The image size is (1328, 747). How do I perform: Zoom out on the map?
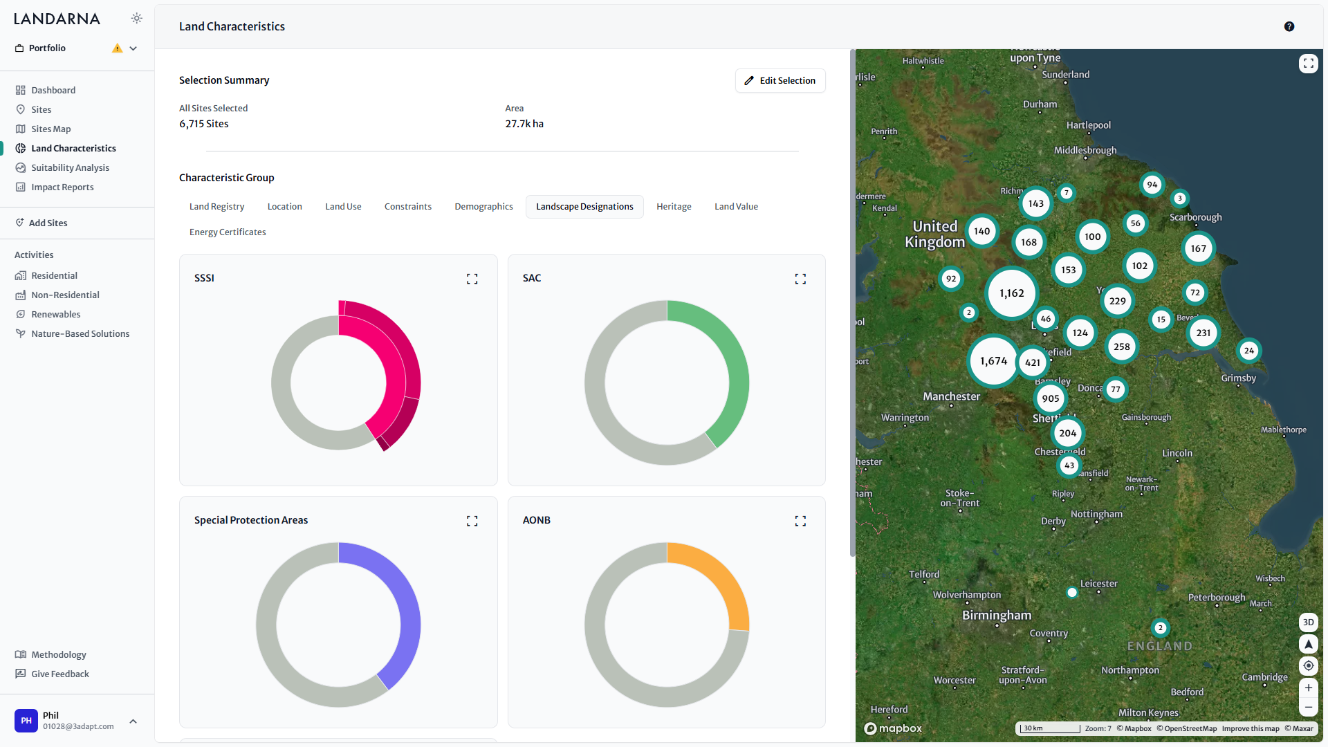tap(1308, 707)
